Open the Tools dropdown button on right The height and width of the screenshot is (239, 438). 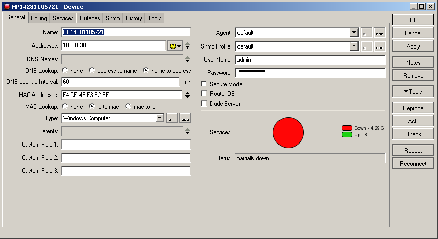coord(413,92)
